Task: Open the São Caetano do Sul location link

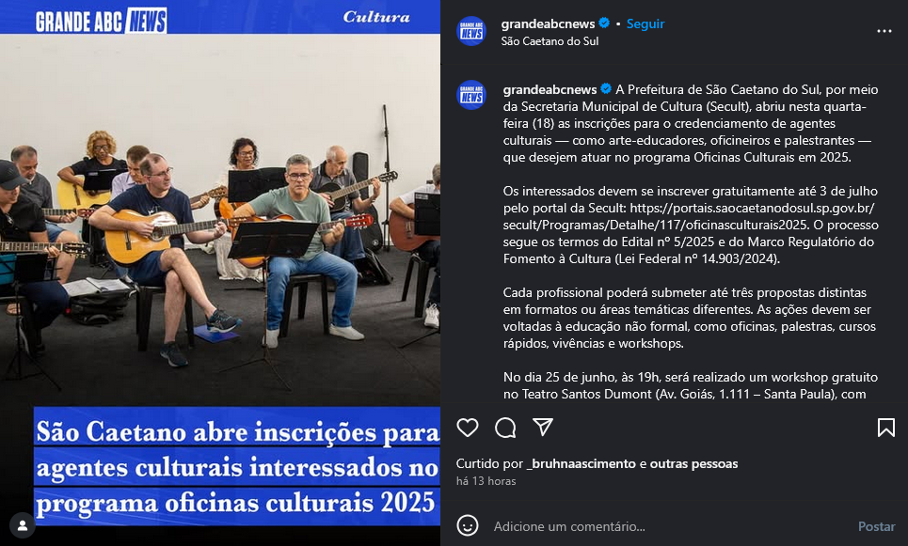Action: point(550,41)
